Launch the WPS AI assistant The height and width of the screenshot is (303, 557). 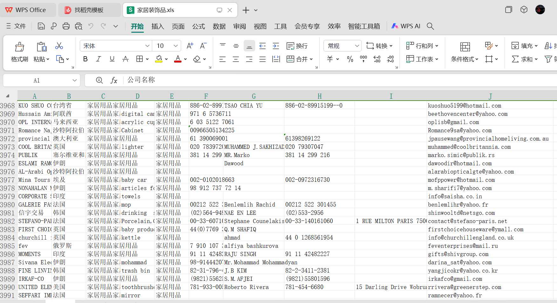tap(406, 26)
